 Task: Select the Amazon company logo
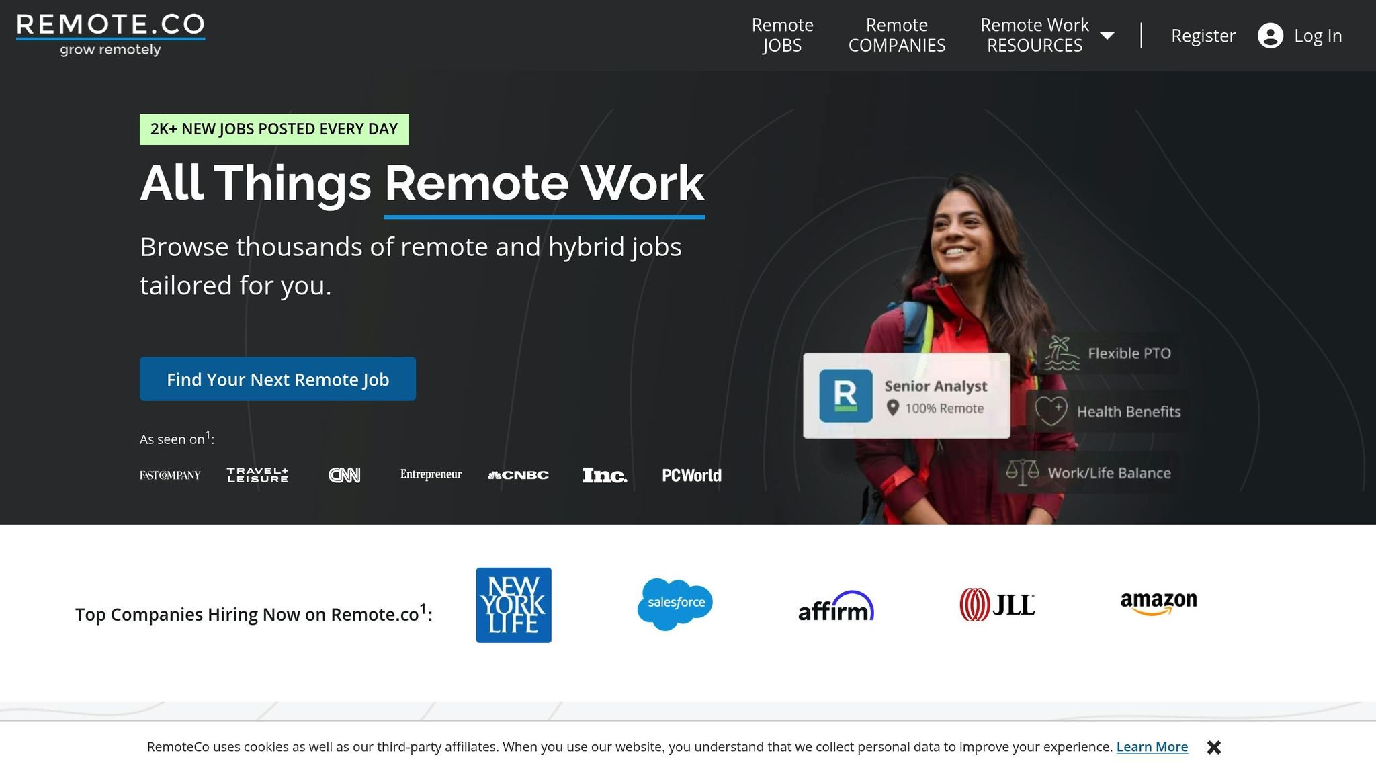click(1158, 602)
